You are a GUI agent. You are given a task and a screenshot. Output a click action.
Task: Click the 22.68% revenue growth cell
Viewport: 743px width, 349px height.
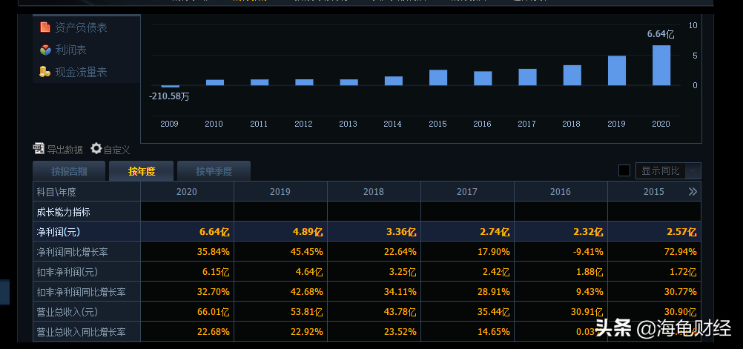pos(187,332)
